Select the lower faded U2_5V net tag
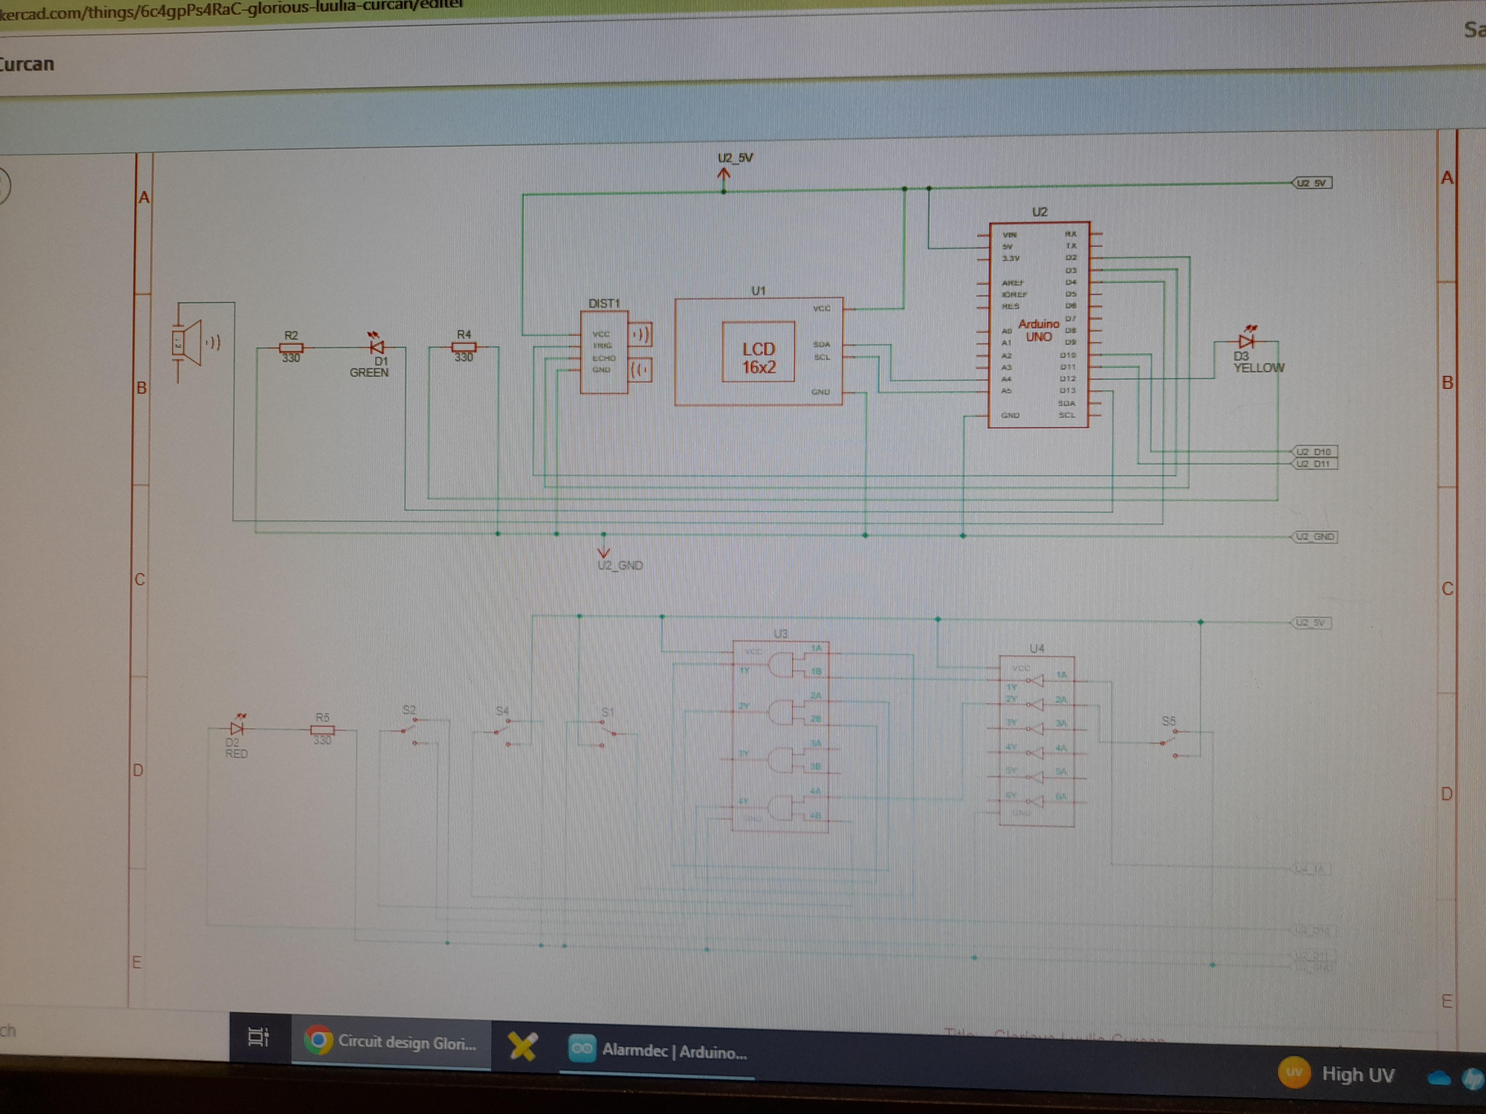This screenshot has width=1486, height=1114. [x=1312, y=622]
